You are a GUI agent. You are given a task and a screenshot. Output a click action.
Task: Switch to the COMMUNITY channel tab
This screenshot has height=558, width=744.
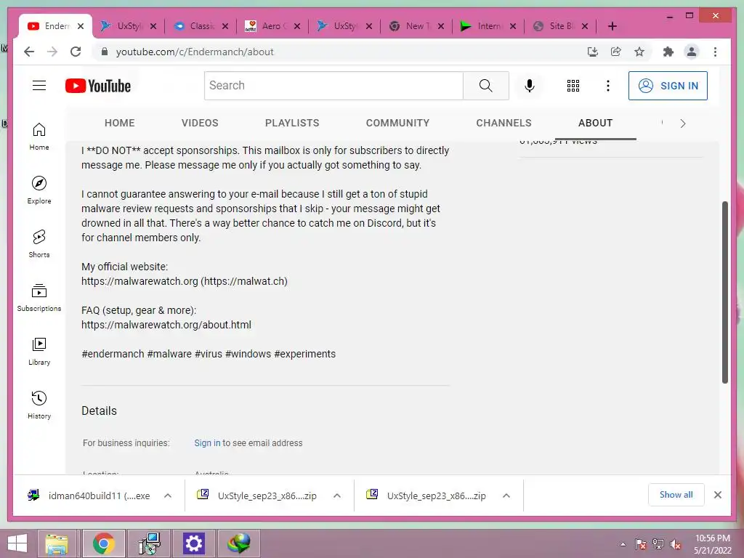397,123
